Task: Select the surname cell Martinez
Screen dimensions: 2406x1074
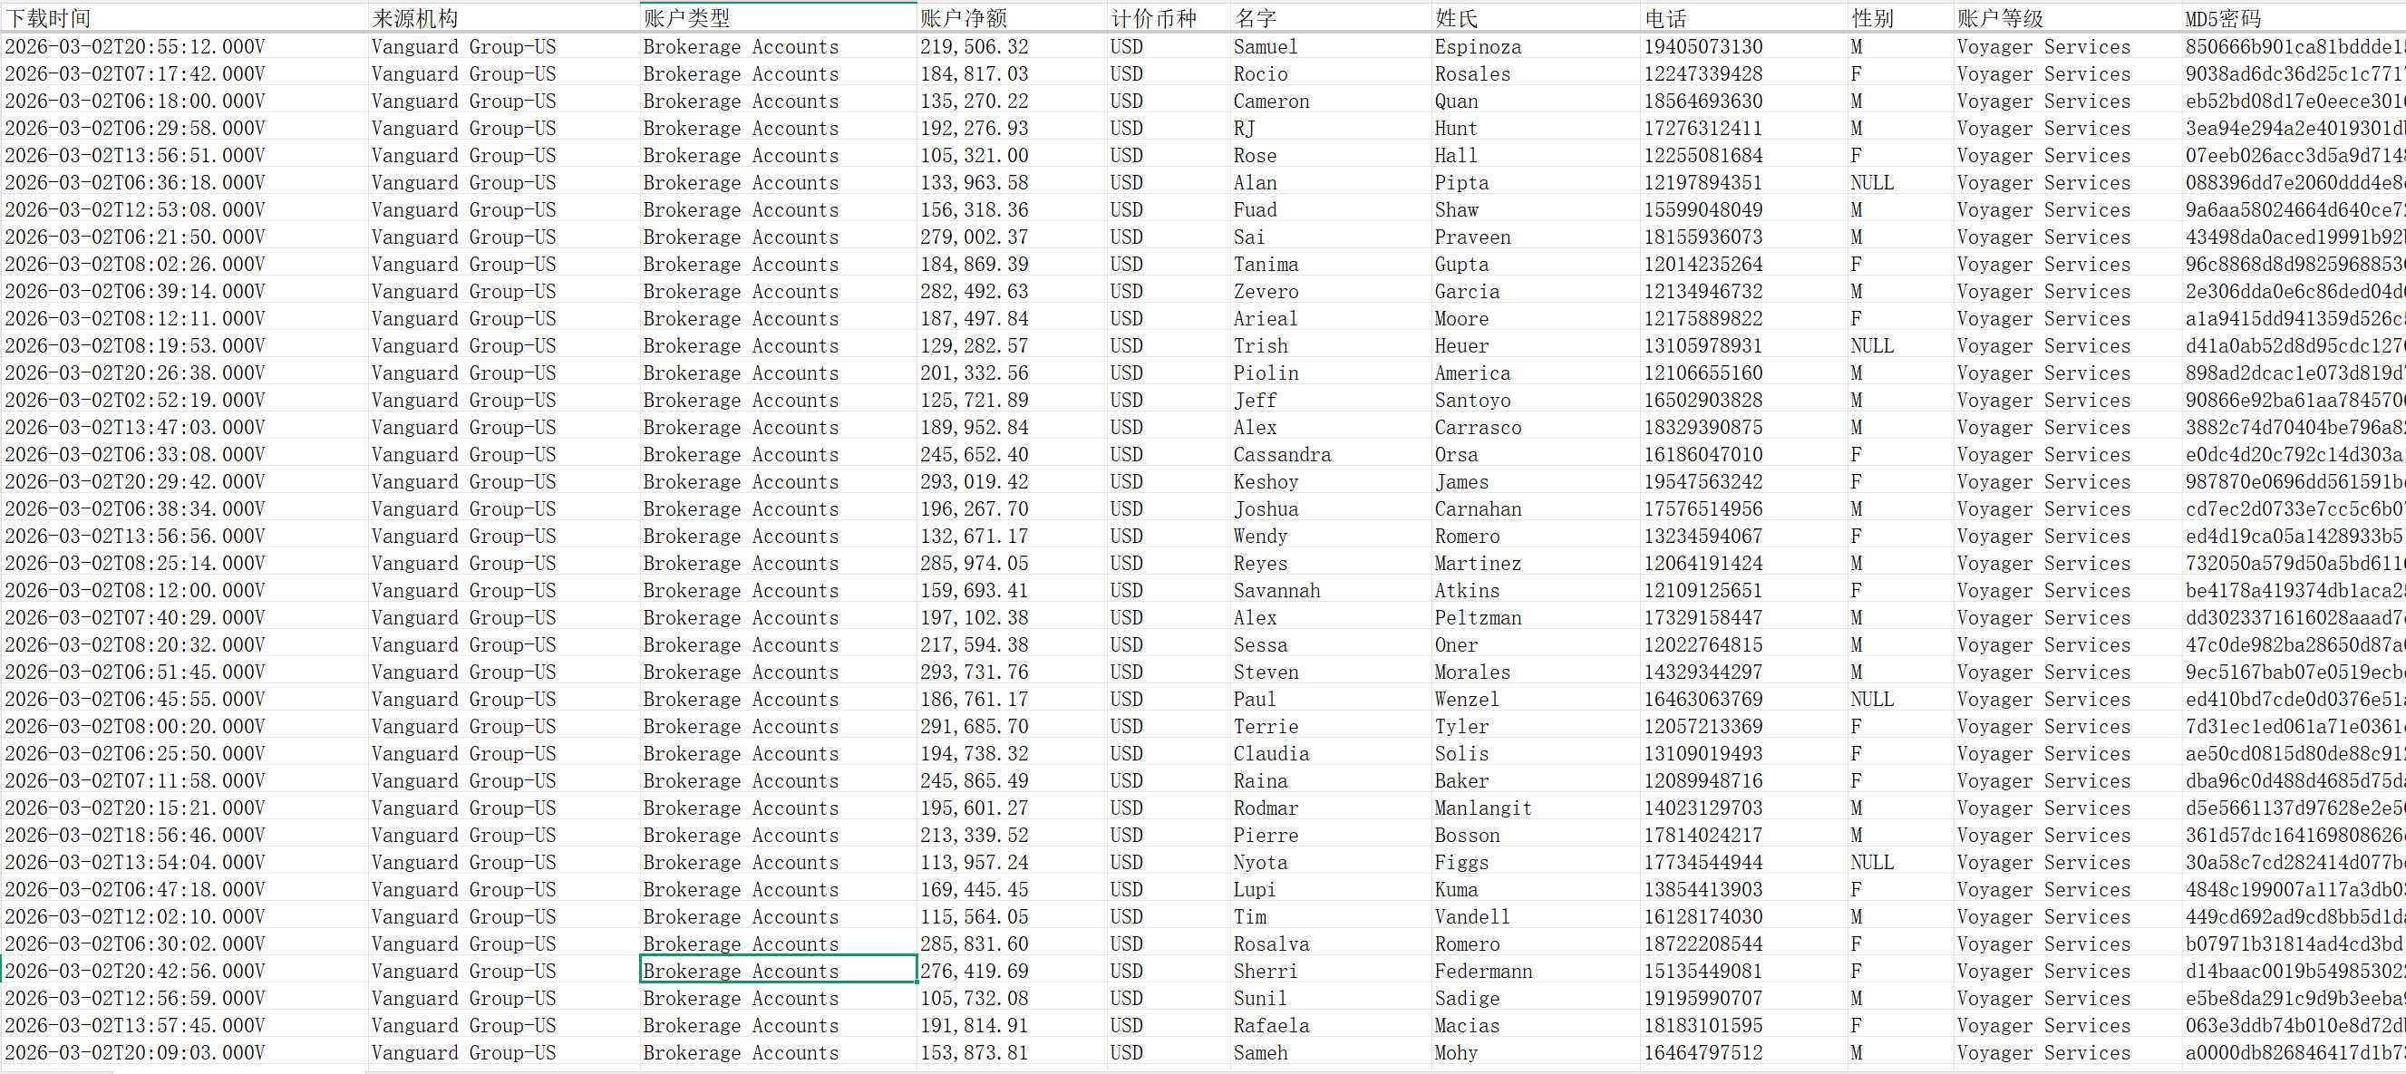Action: coord(1537,563)
